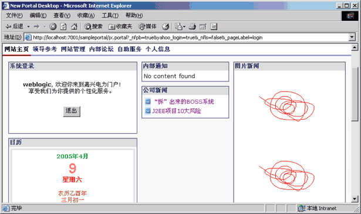
Task: Click the 农历乙酉年 lunar year text
Action: coord(72,193)
